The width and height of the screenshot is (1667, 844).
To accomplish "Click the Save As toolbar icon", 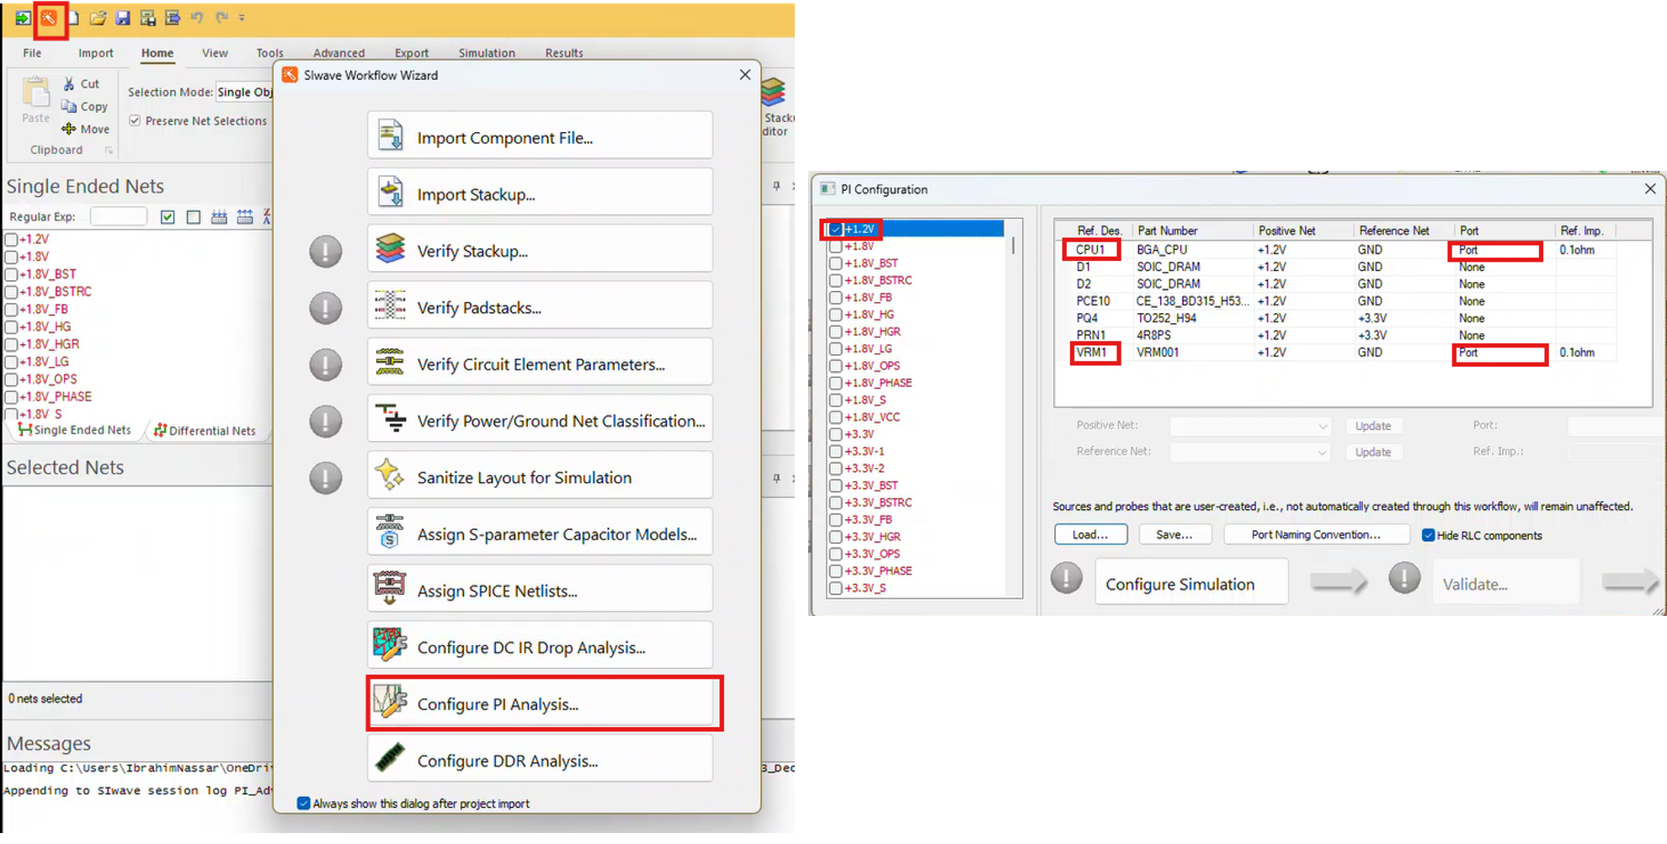I will tap(147, 18).
